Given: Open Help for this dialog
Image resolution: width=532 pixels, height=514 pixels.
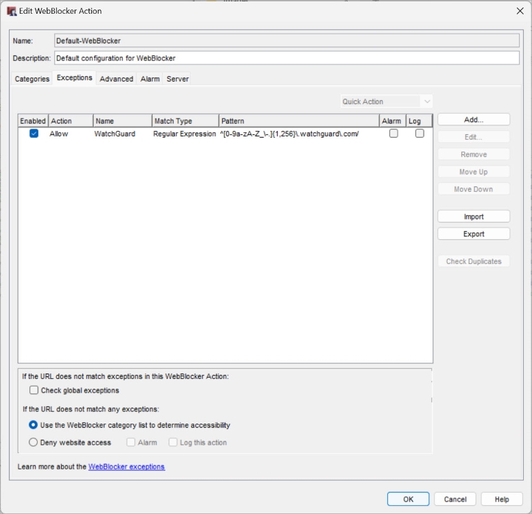Looking at the screenshot, I should tap(501, 499).
